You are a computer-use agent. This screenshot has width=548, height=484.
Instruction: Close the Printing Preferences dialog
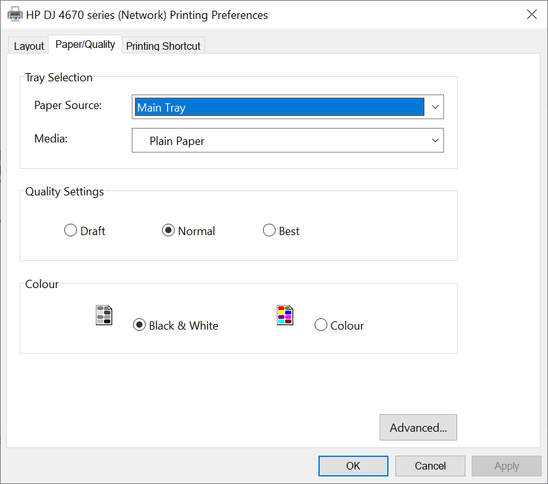click(x=532, y=14)
